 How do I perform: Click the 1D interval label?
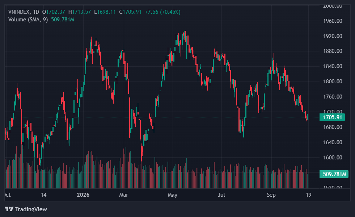(x=36, y=12)
